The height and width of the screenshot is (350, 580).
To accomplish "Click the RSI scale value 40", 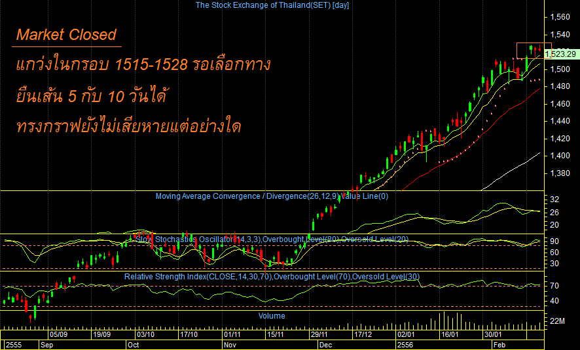I will click(554, 301).
